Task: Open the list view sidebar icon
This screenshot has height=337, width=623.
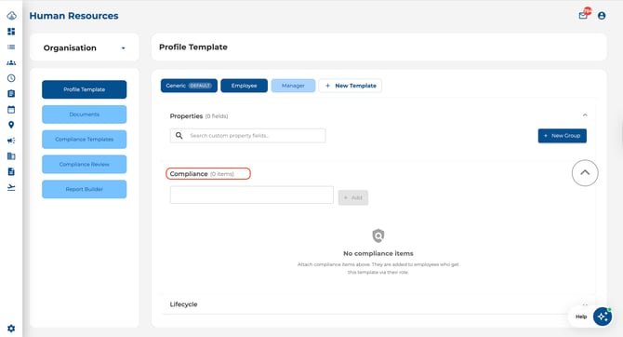Action: pyautogui.click(x=11, y=47)
